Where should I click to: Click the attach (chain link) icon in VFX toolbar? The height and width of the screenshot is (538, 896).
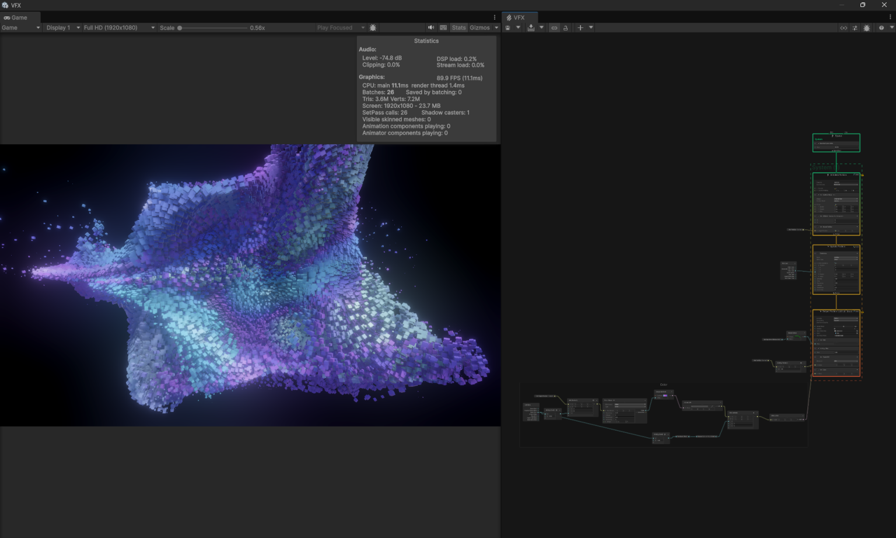554,27
